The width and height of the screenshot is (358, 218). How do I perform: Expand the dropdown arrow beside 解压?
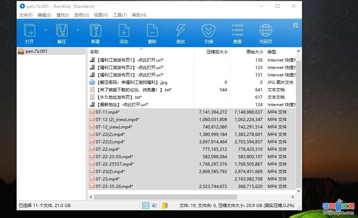tap(78, 30)
